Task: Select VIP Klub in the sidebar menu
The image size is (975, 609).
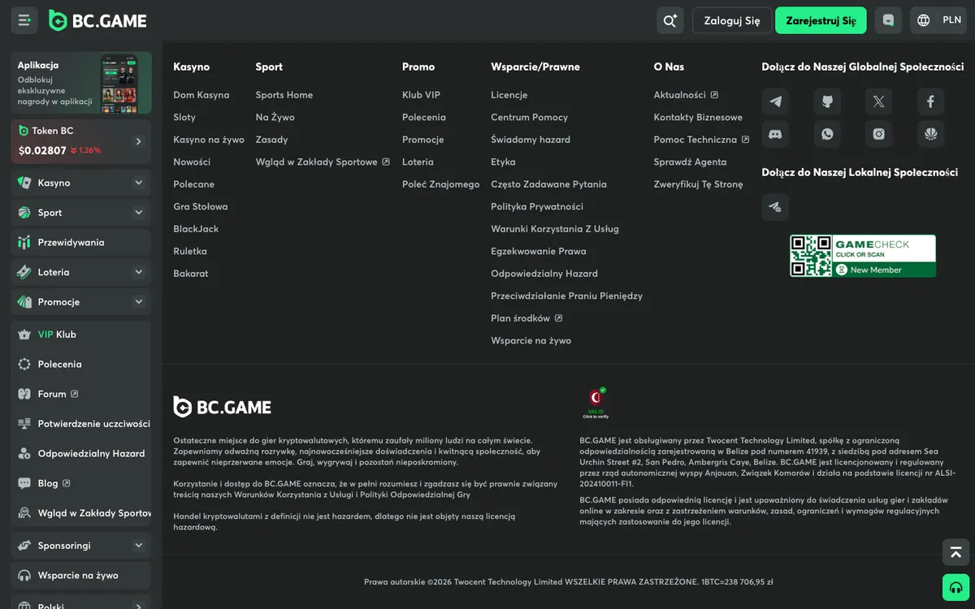Action: tap(81, 335)
